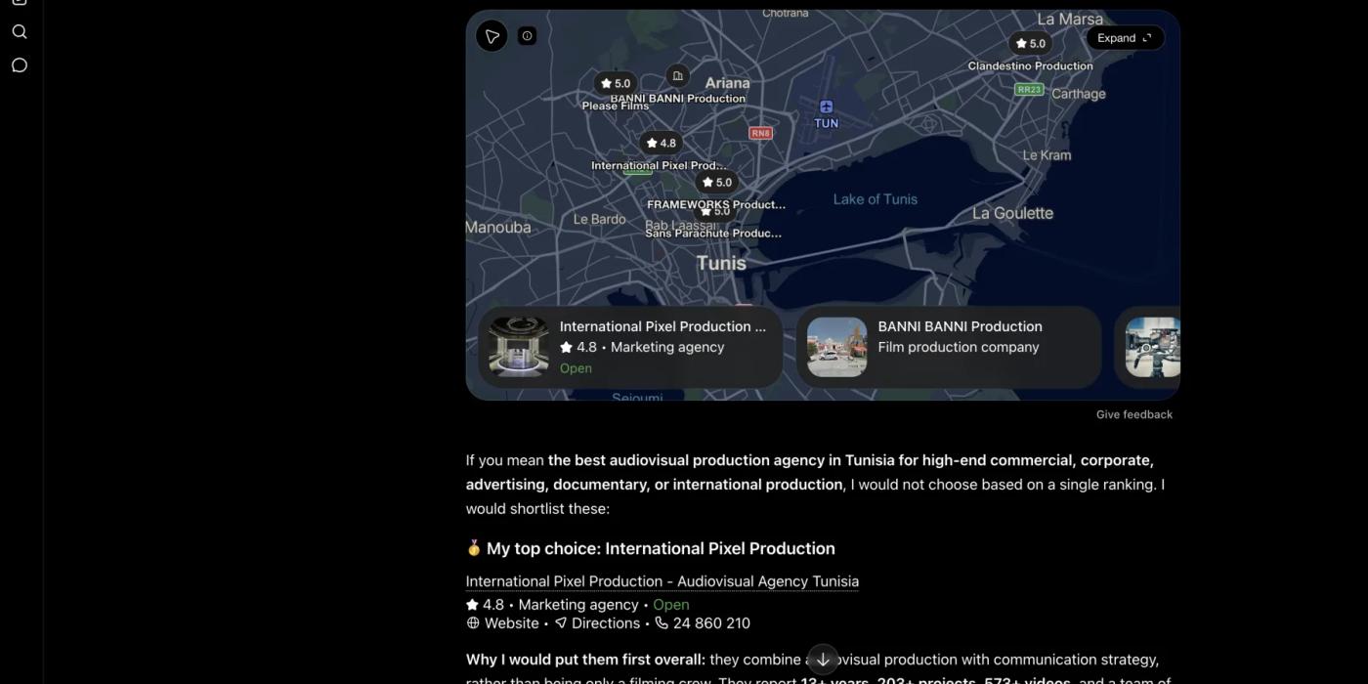Select International Pixel Production card title
Screen dimensions: 1368x684
coord(663,326)
